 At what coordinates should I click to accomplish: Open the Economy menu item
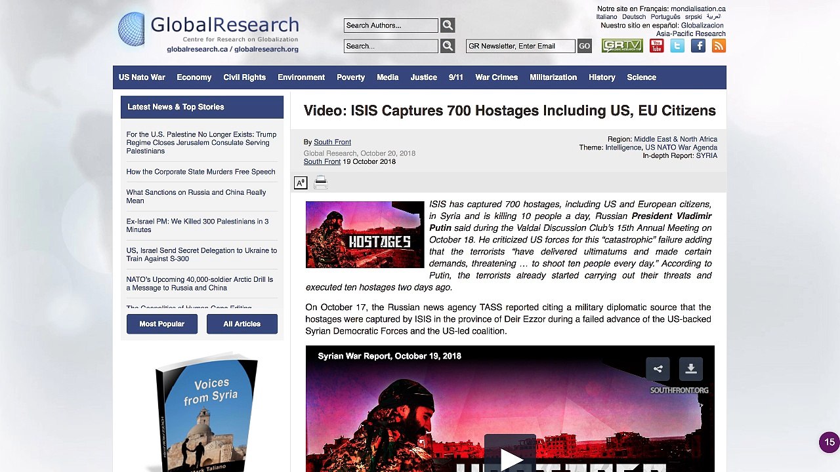coord(194,77)
